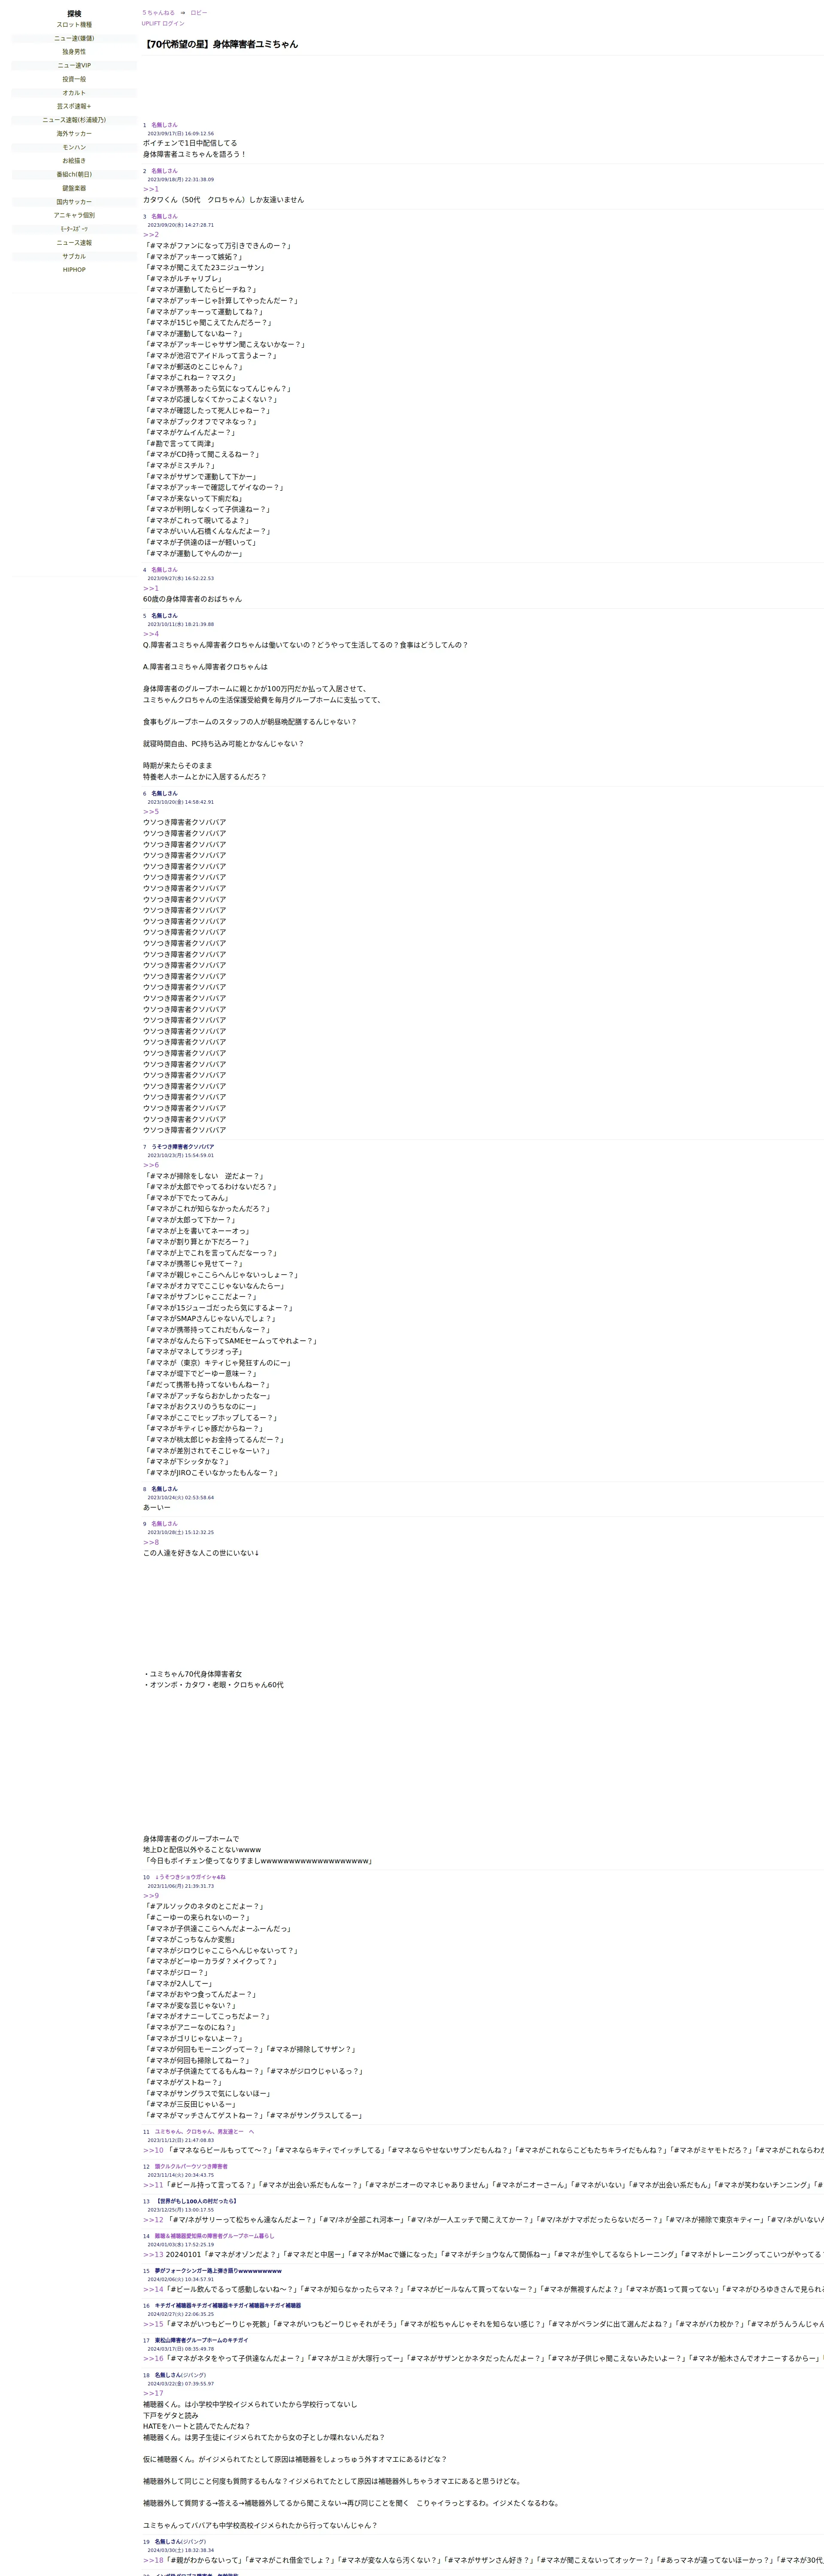Go to the サブカル board
Screen dimensions: 824x2576
[74, 256]
